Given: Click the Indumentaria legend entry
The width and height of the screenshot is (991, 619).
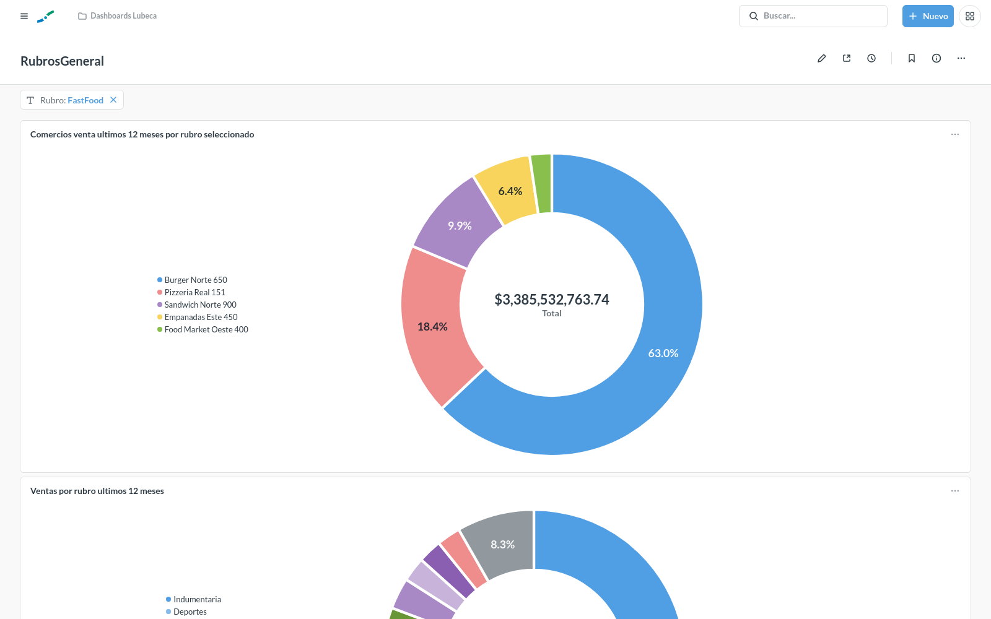Looking at the screenshot, I should (194, 599).
